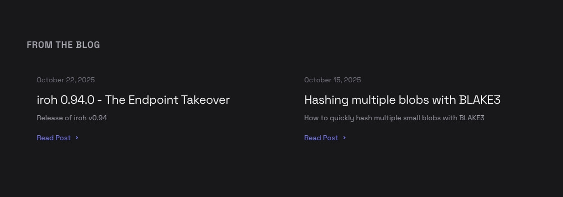Click the word Hashing in the second headline
Image resolution: width=563 pixels, height=197 pixels.
(x=326, y=100)
